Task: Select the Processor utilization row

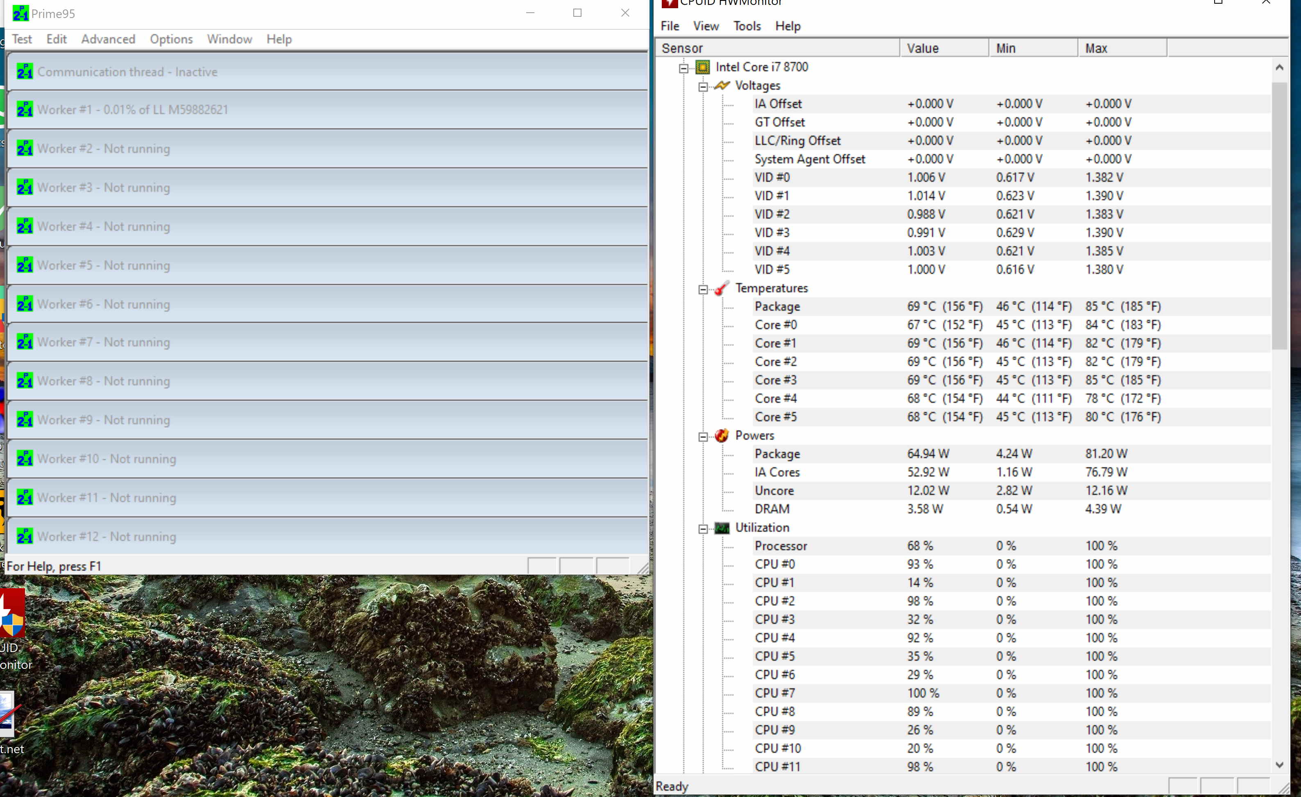Action: 1011,546
